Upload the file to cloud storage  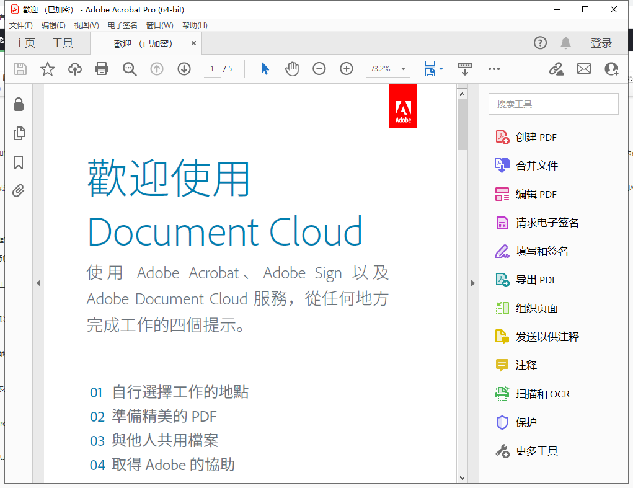74,69
